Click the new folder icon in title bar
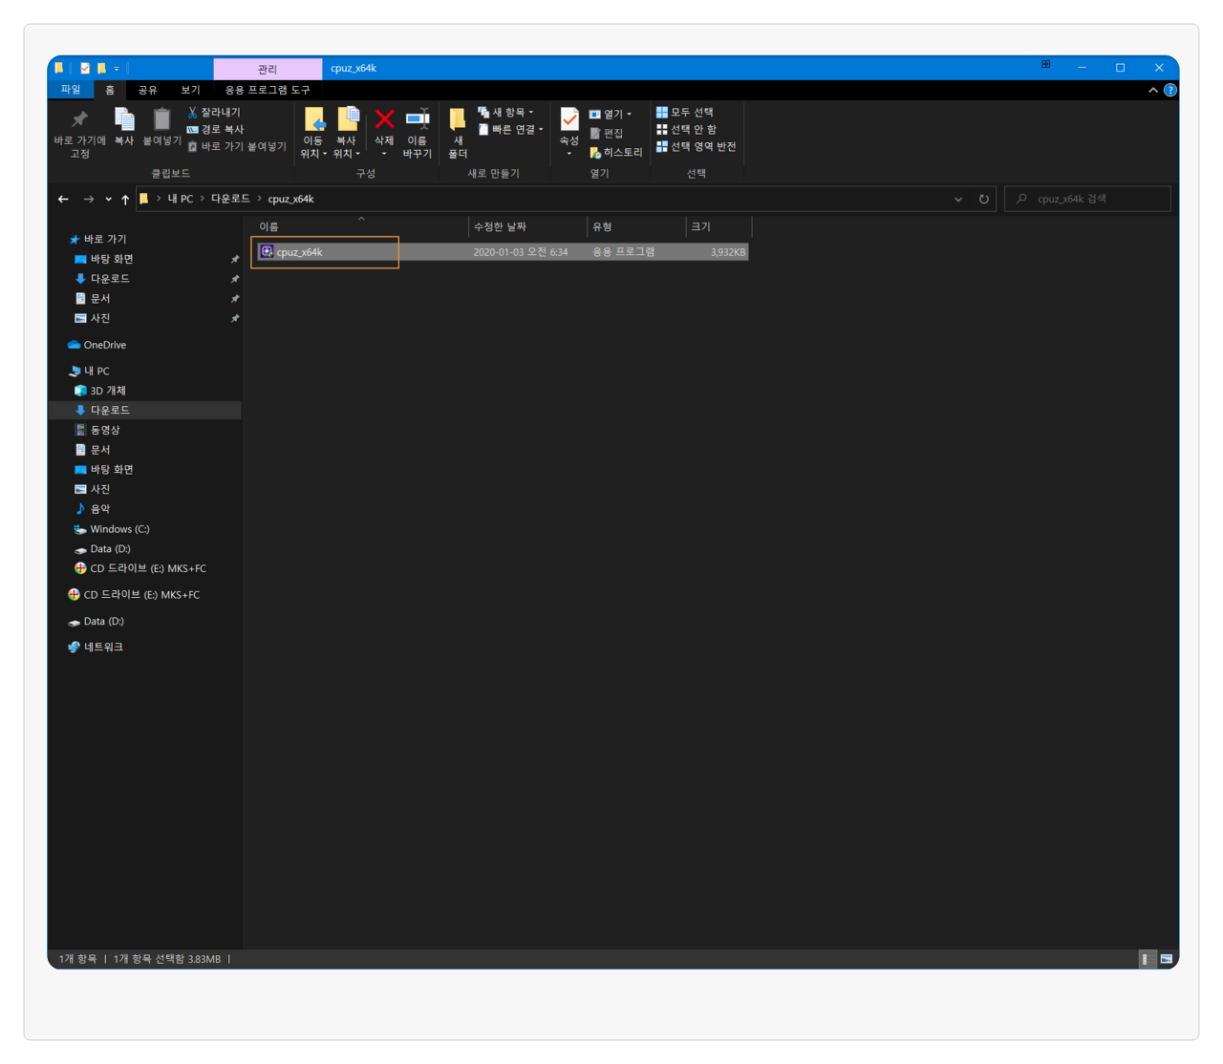 tap(101, 69)
